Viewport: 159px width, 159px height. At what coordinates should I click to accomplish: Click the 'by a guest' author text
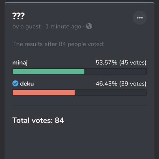click(26, 26)
